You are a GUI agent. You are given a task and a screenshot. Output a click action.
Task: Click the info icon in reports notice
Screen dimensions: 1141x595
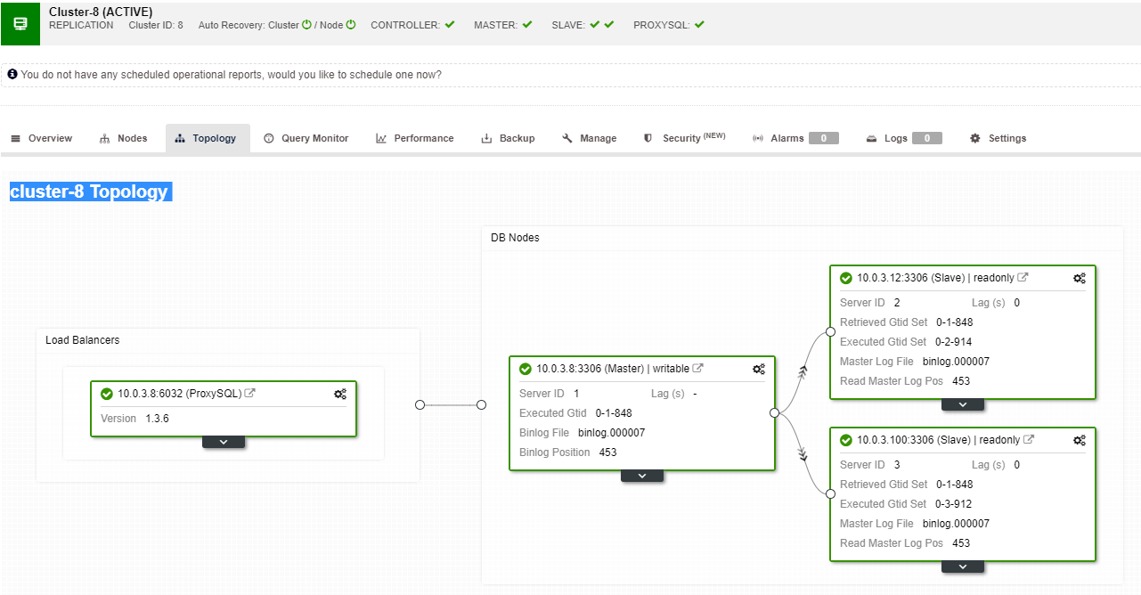pyautogui.click(x=12, y=75)
